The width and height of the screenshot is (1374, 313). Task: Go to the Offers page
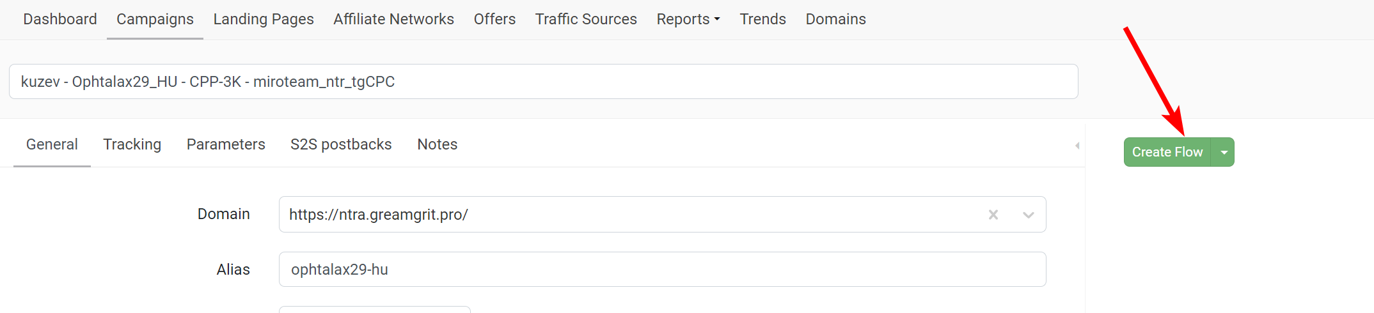pos(494,19)
